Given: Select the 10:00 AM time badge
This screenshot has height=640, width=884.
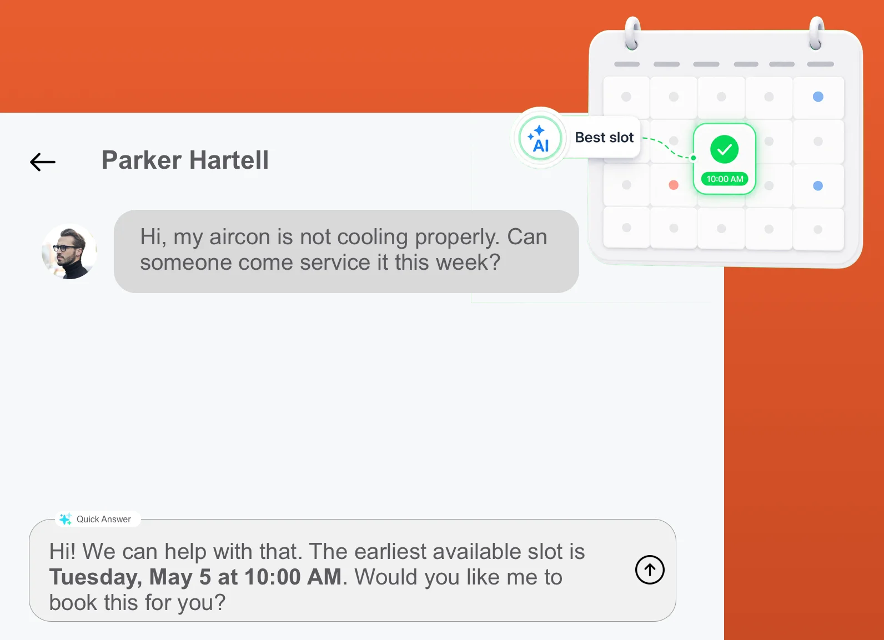Looking at the screenshot, I should 725,179.
